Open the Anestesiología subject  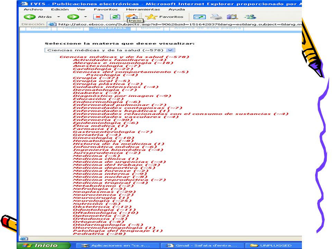tap(107, 66)
